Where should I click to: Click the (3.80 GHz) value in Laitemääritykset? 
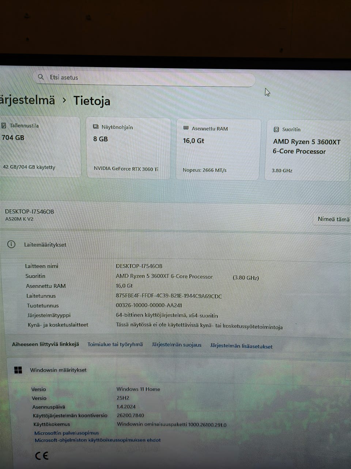246,278
